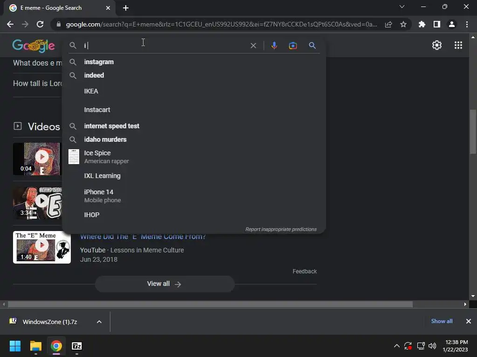Click the scroll up arrow
Image resolution: width=477 pixels, height=357 pixels.
473,37
